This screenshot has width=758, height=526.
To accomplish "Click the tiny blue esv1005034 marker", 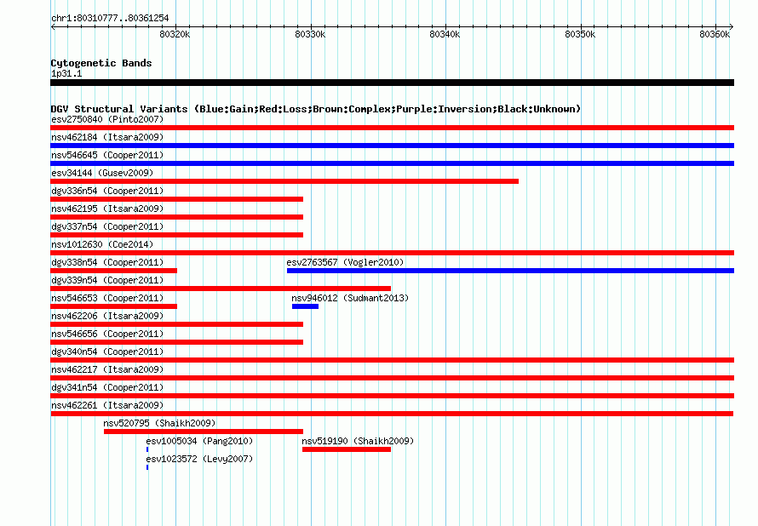I will click(x=147, y=449).
